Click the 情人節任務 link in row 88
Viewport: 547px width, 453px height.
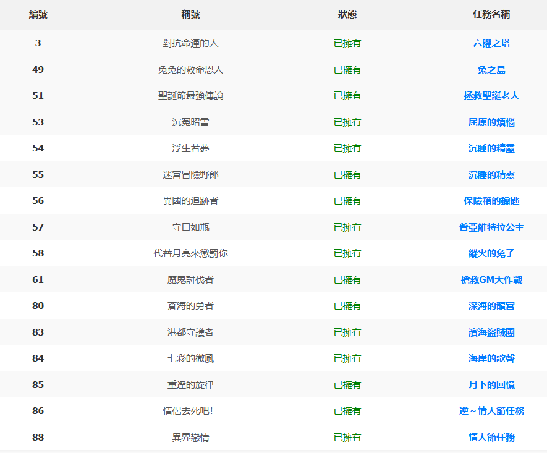(x=491, y=438)
